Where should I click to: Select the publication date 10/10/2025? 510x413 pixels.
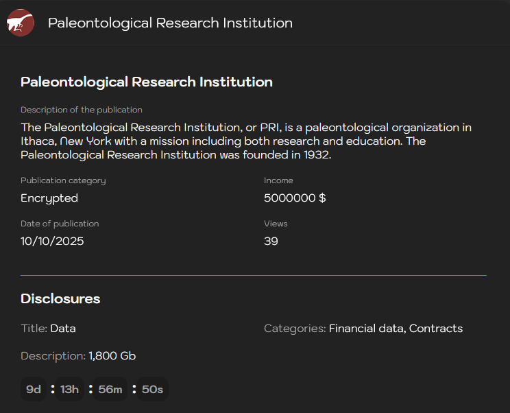(x=52, y=241)
